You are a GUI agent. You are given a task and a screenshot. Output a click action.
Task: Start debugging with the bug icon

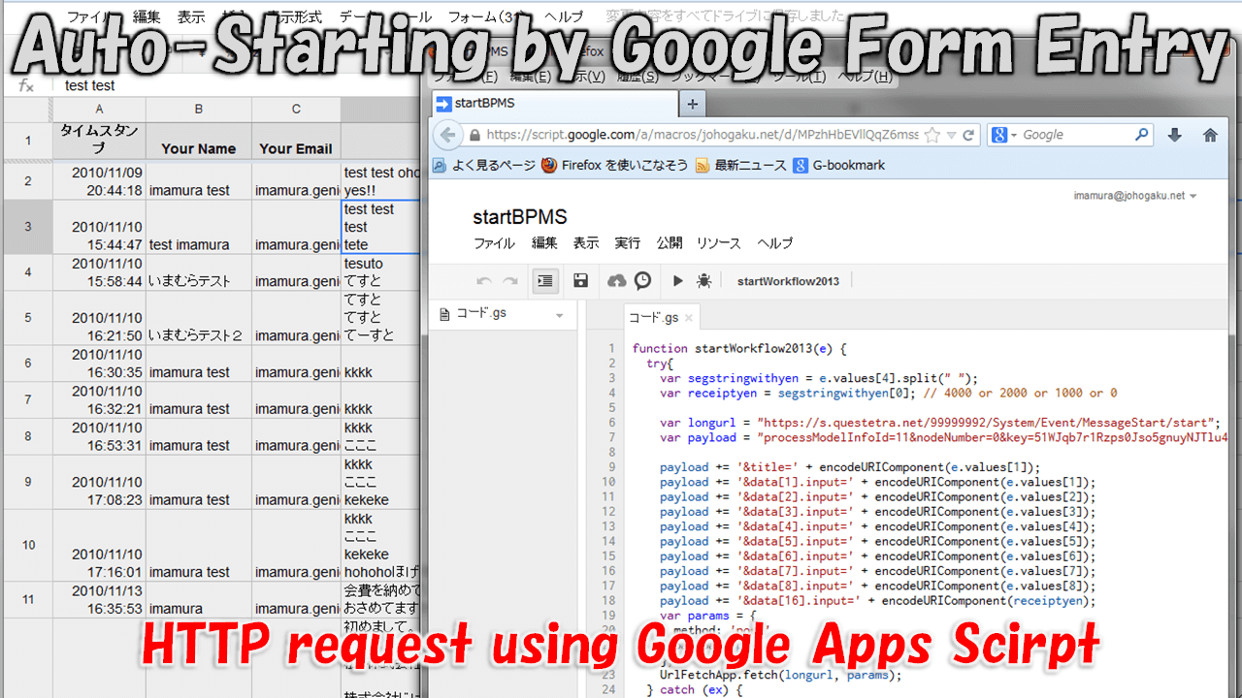[x=704, y=280]
